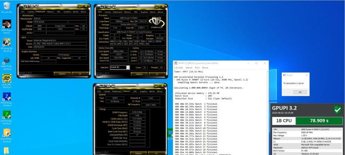Select SPD tab in DRAM timings CPU-Z window
The height and width of the screenshot is (155, 345).
click(x=135, y=91)
